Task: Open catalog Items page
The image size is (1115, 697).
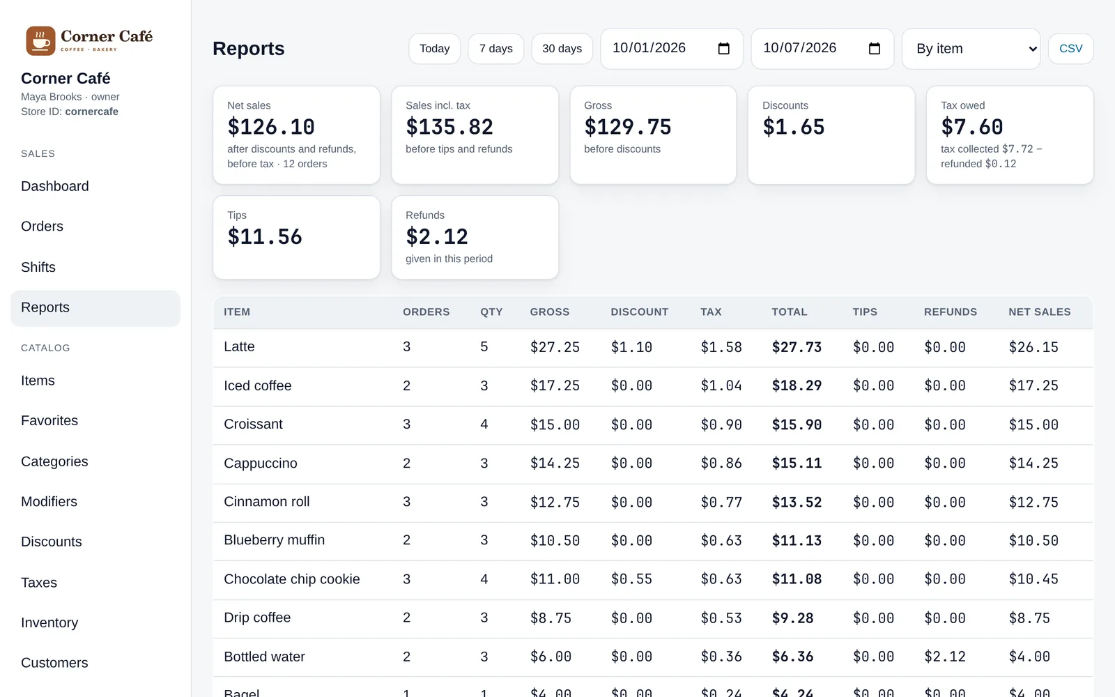Action: click(95, 381)
